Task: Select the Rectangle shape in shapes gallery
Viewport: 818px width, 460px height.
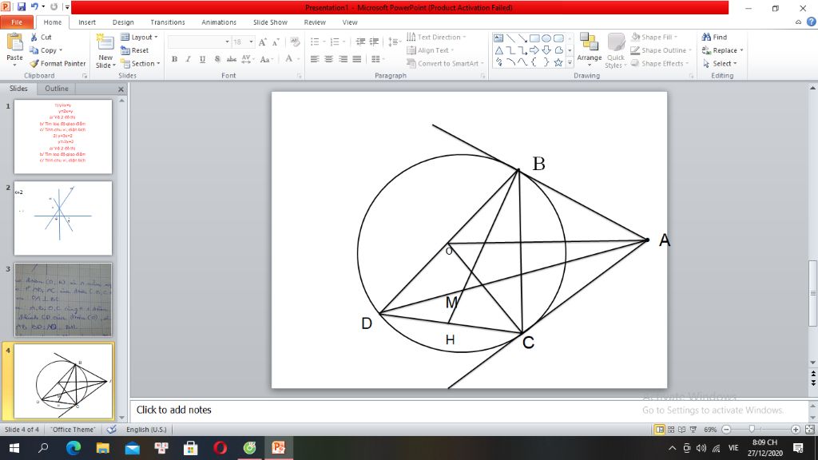Action: pyautogui.click(x=534, y=38)
